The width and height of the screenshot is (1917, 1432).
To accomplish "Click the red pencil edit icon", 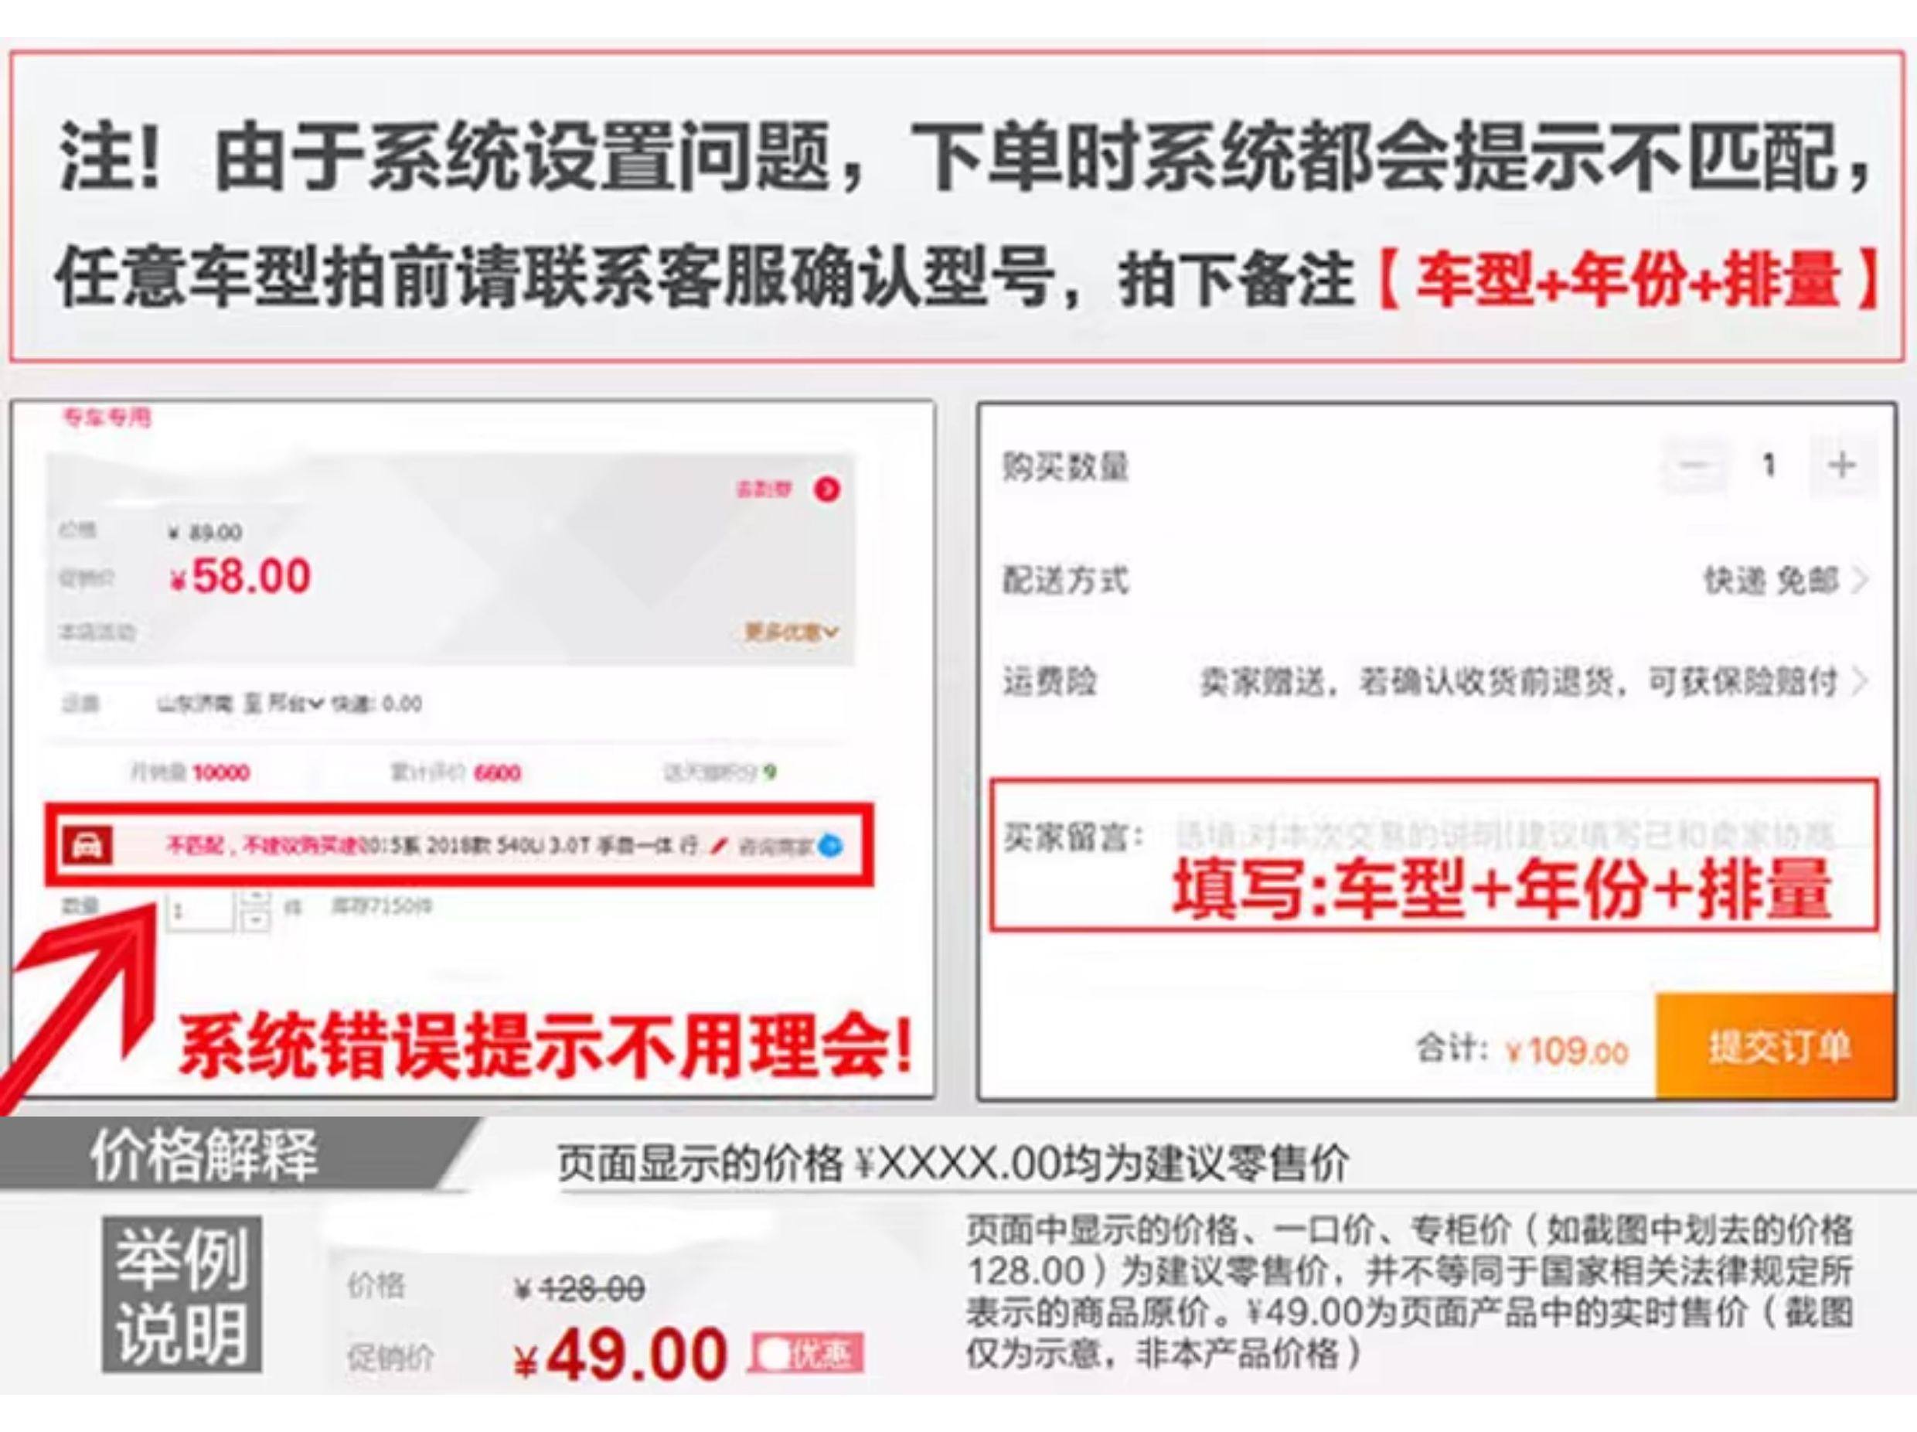I will pyautogui.click(x=717, y=845).
